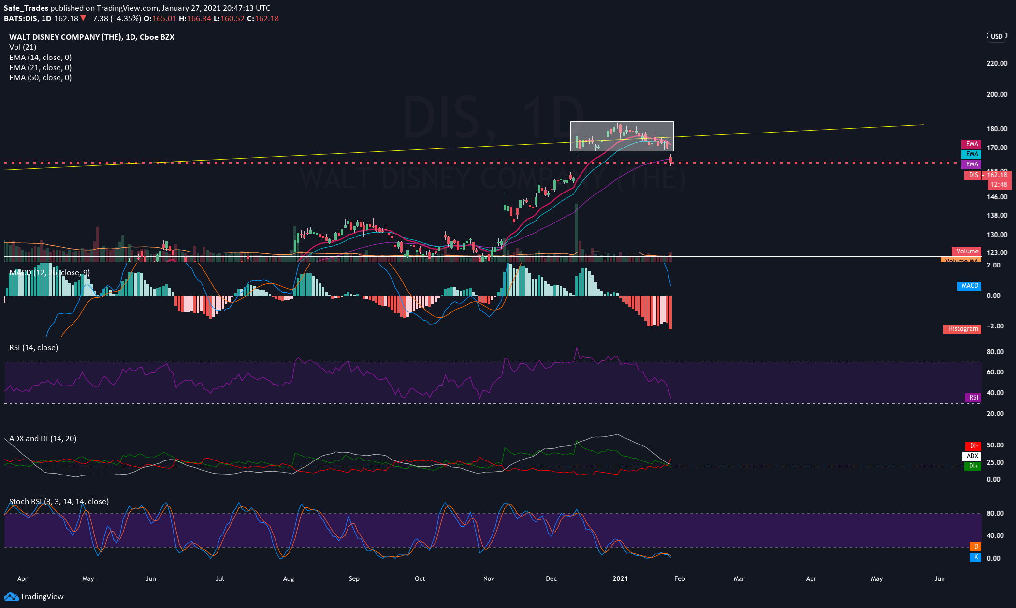Click the TradingView text in the footer
This screenshot has width=1016, height=608.
click(x=42, y=597)
